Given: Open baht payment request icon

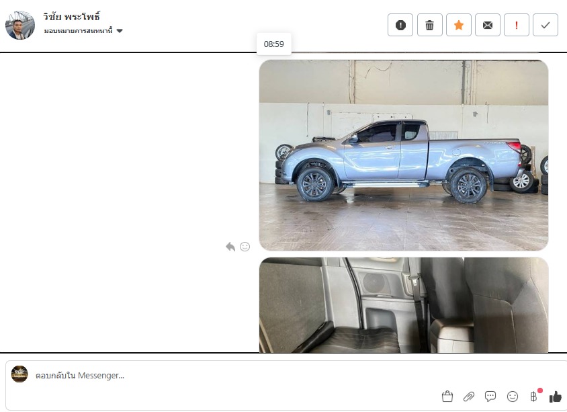Looking at the screenshot, I should tap(534, 397).
